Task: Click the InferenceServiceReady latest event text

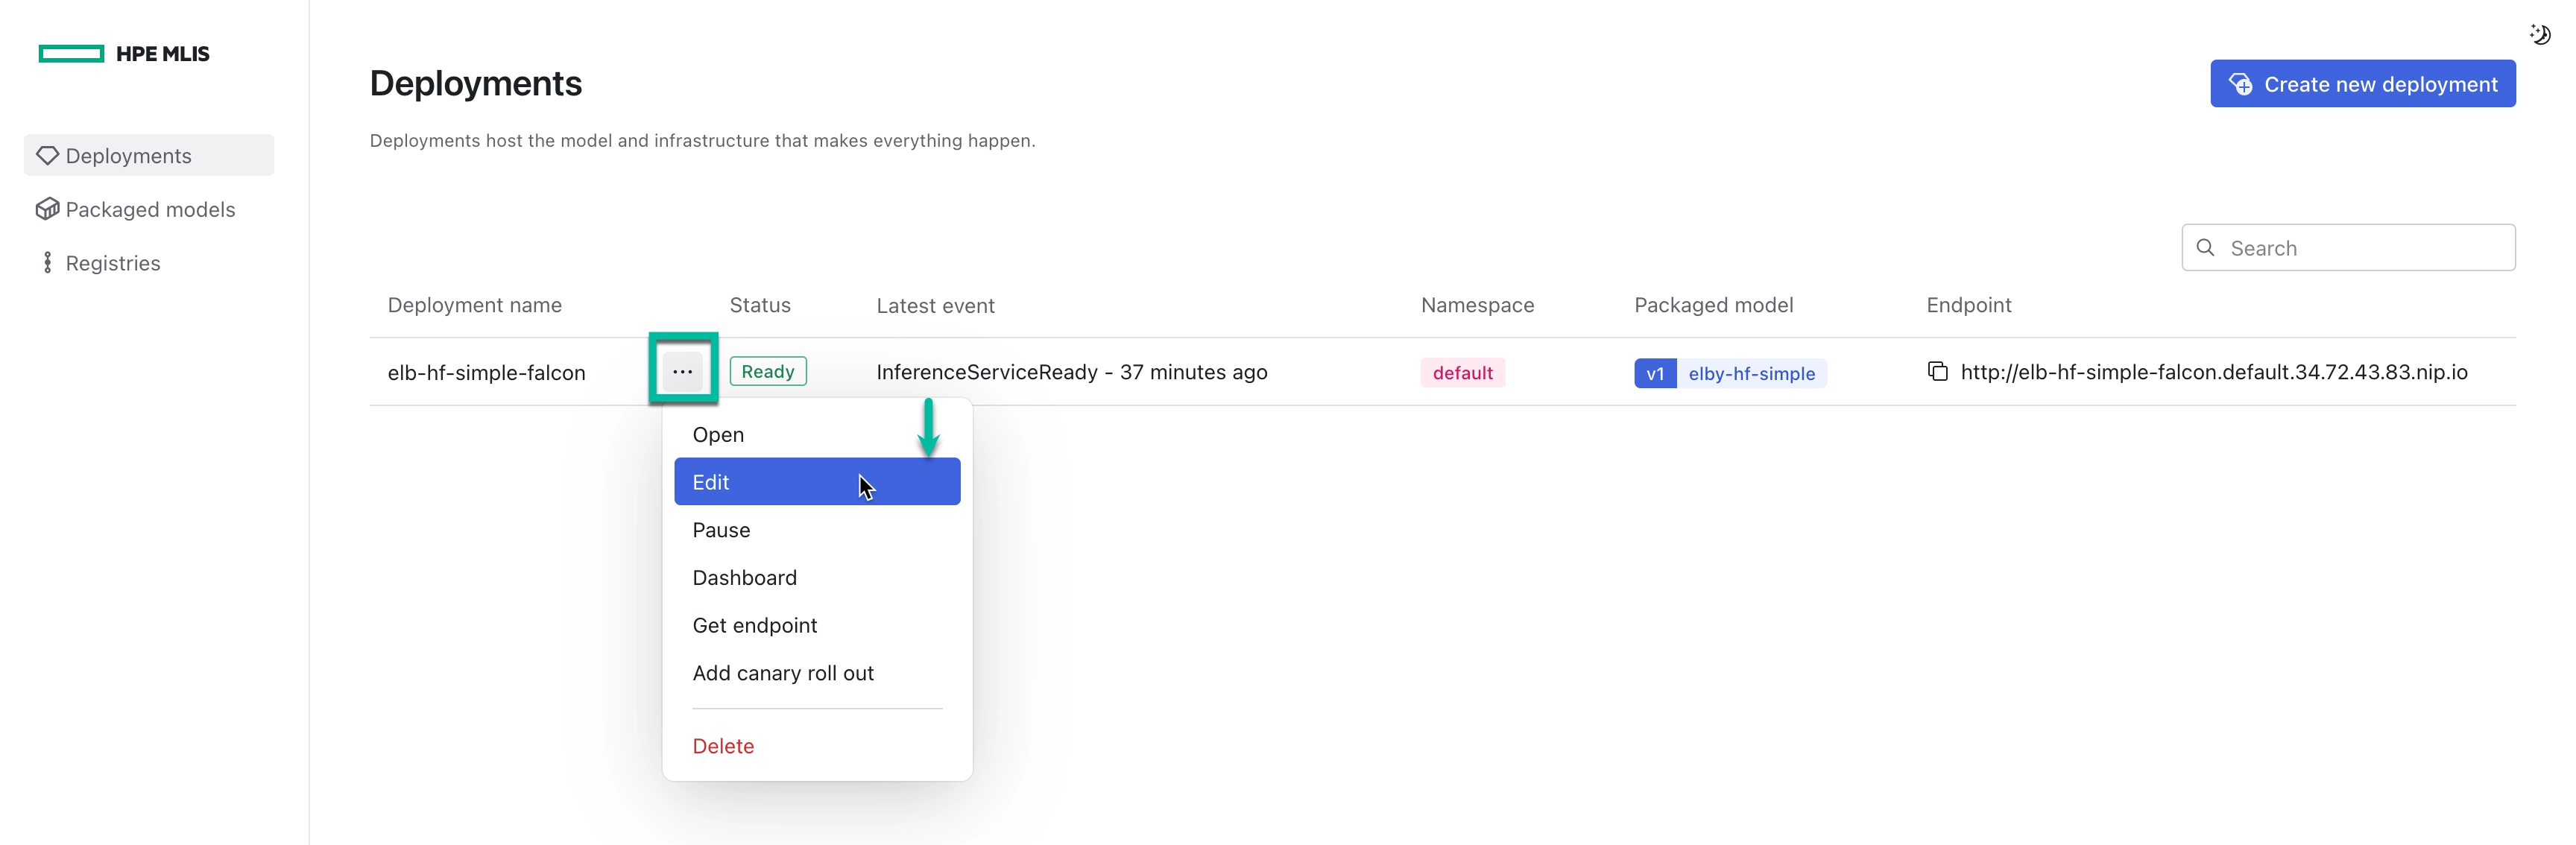Action: [1072, 372]
